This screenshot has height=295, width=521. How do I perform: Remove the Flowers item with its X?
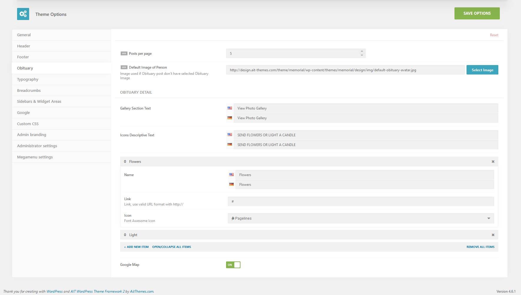(493, 162)
